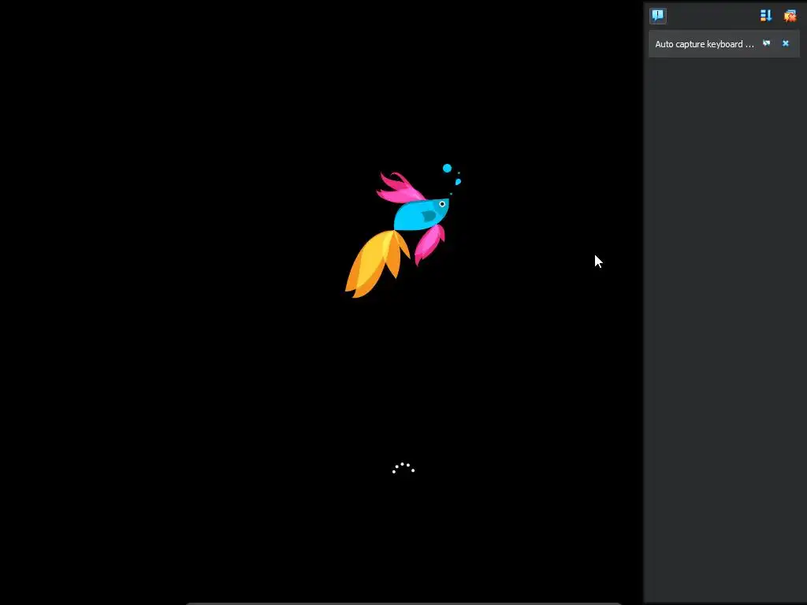This screenshot has width=807, height=605.
Task: Toggle the notification center speech-bubble icon
Action: click(657, 16)
